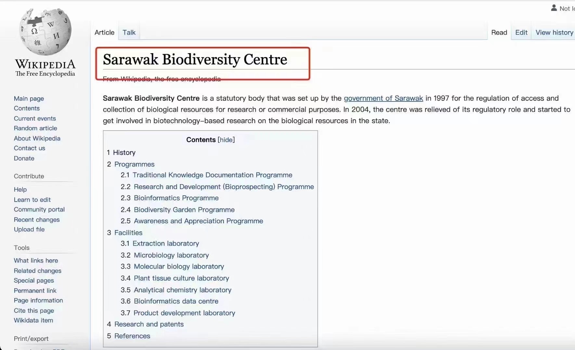Go to 3.2 Microbiology laboratory
Screen dimensions: 575x350
(165, 255)
